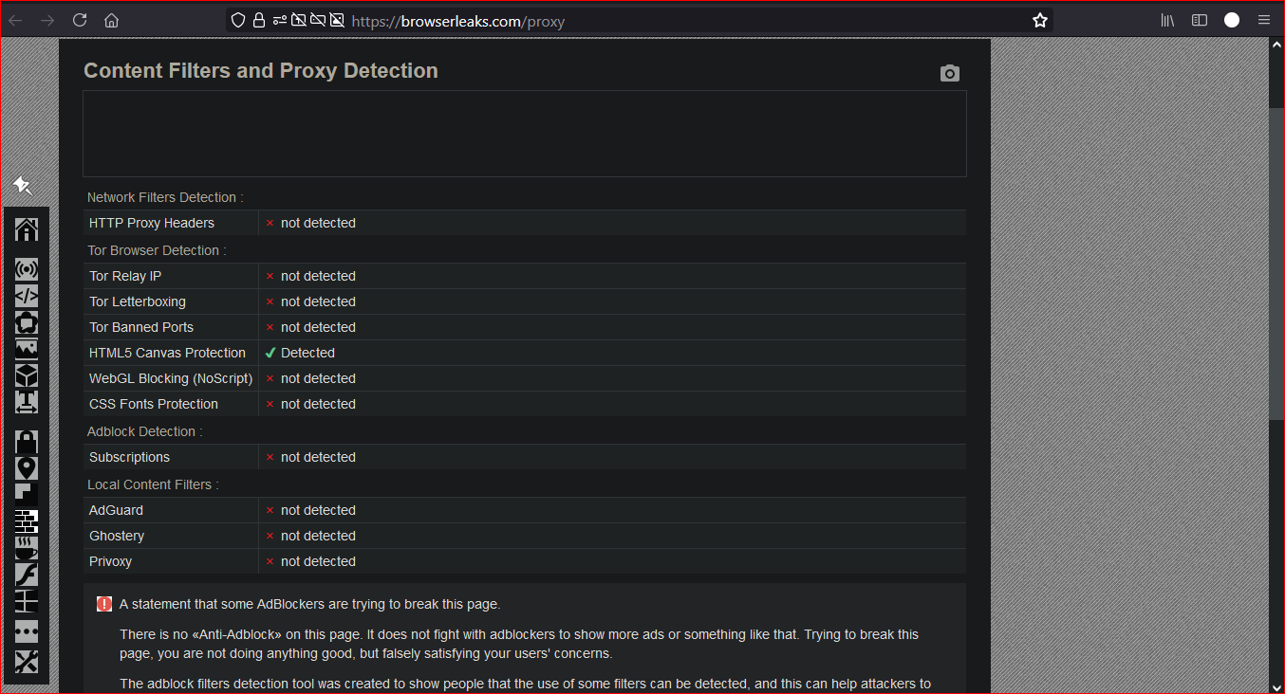Screen dimensions: 1285x694
Task: Open the JavaScript code-brackets sidebar icon
Action: pos(27,296)
